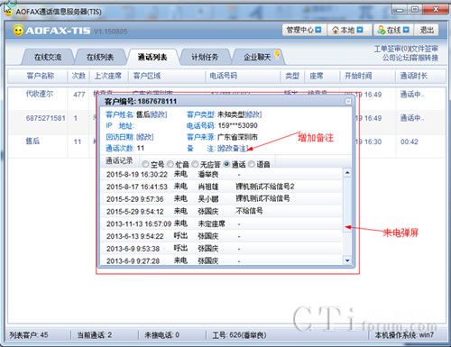This screenshot has width=451, height=347.
Task: Click scrollbar down arrow in call records
Action: [x=347, y=260]
